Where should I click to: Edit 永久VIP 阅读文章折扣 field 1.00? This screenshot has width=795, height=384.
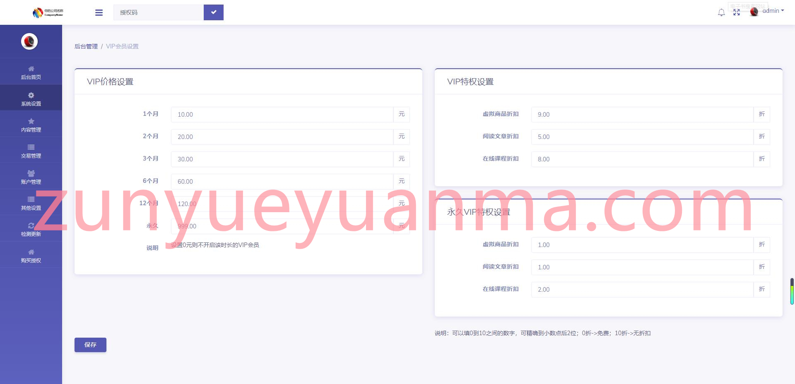(642, 267)
